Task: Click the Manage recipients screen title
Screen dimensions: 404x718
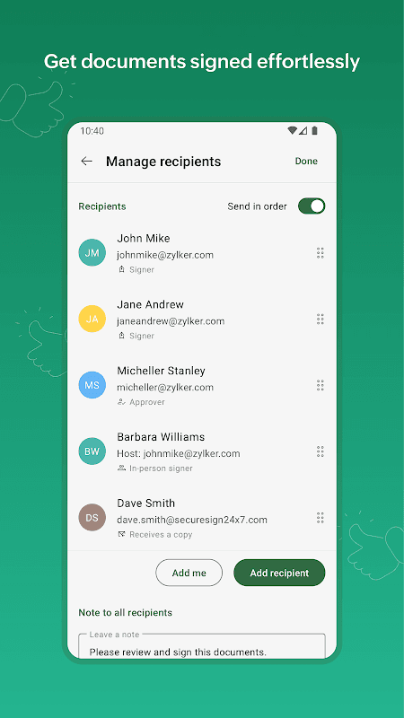Action: pos(163,162)
